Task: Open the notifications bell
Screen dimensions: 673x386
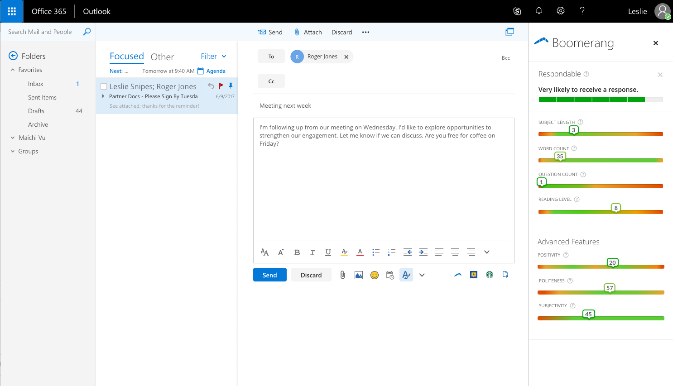Action: (x=539, y=11)
